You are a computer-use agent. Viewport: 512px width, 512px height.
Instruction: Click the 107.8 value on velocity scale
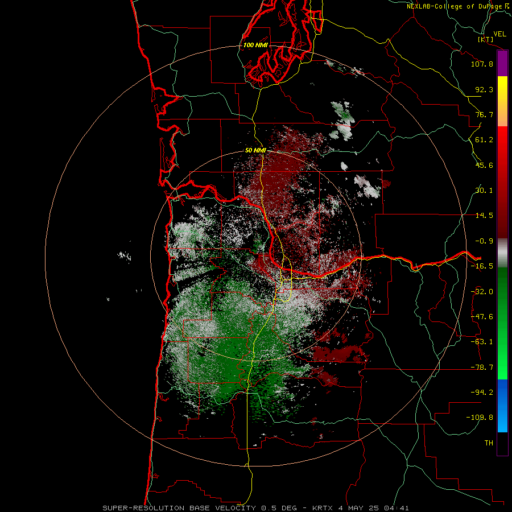click(482, 64)
